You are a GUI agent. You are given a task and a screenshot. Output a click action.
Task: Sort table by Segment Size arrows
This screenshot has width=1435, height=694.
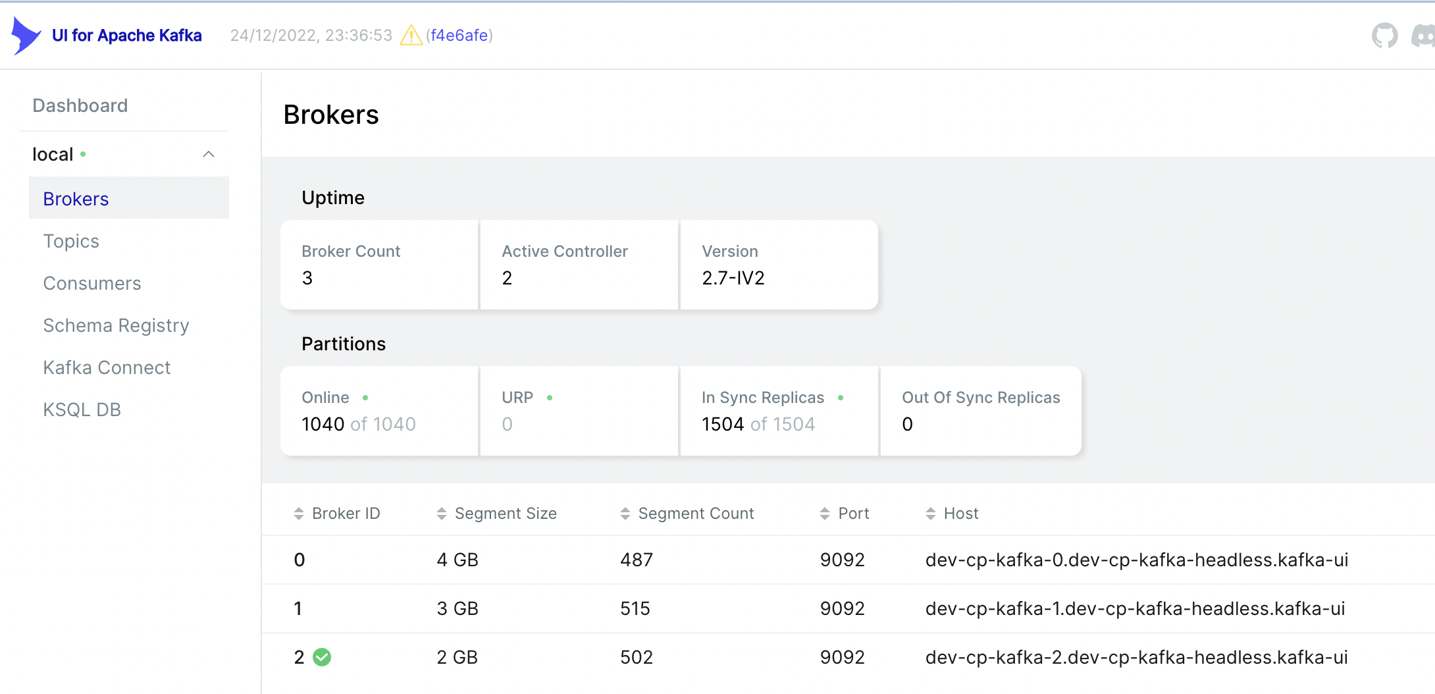coord(442,514)
